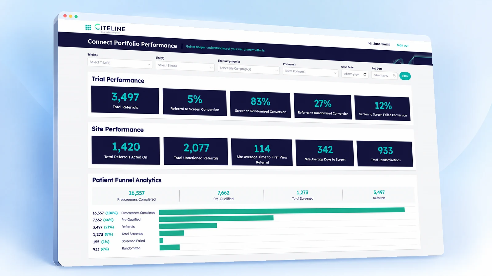Click the End Date input field
Screen dimensions: 492x276
pos(384,75)
